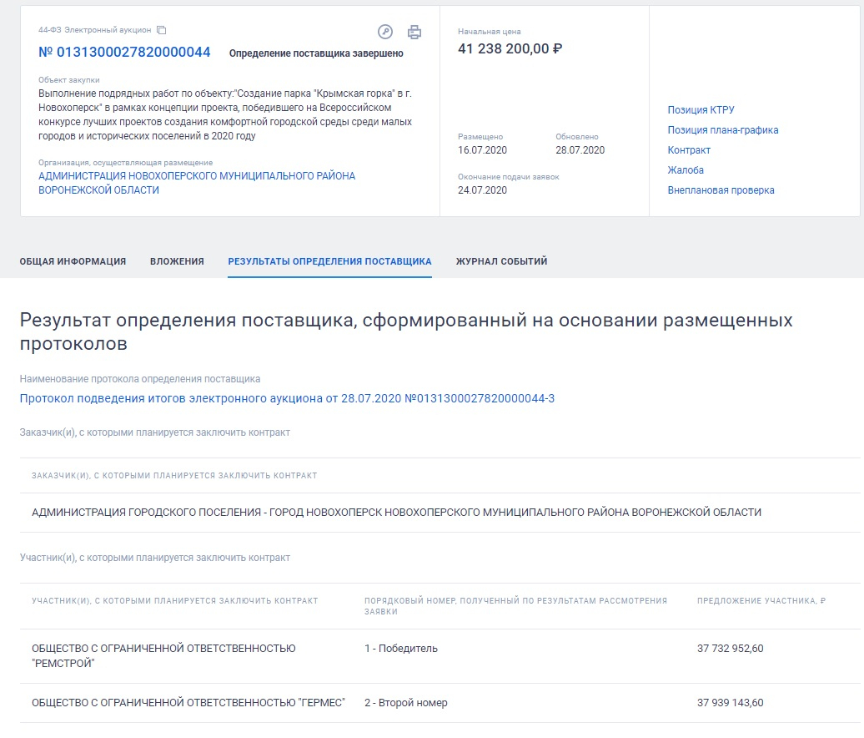The image size is (864, 738).
Task: Open the auction results protocol link
Action: click(x=287, y=399)
